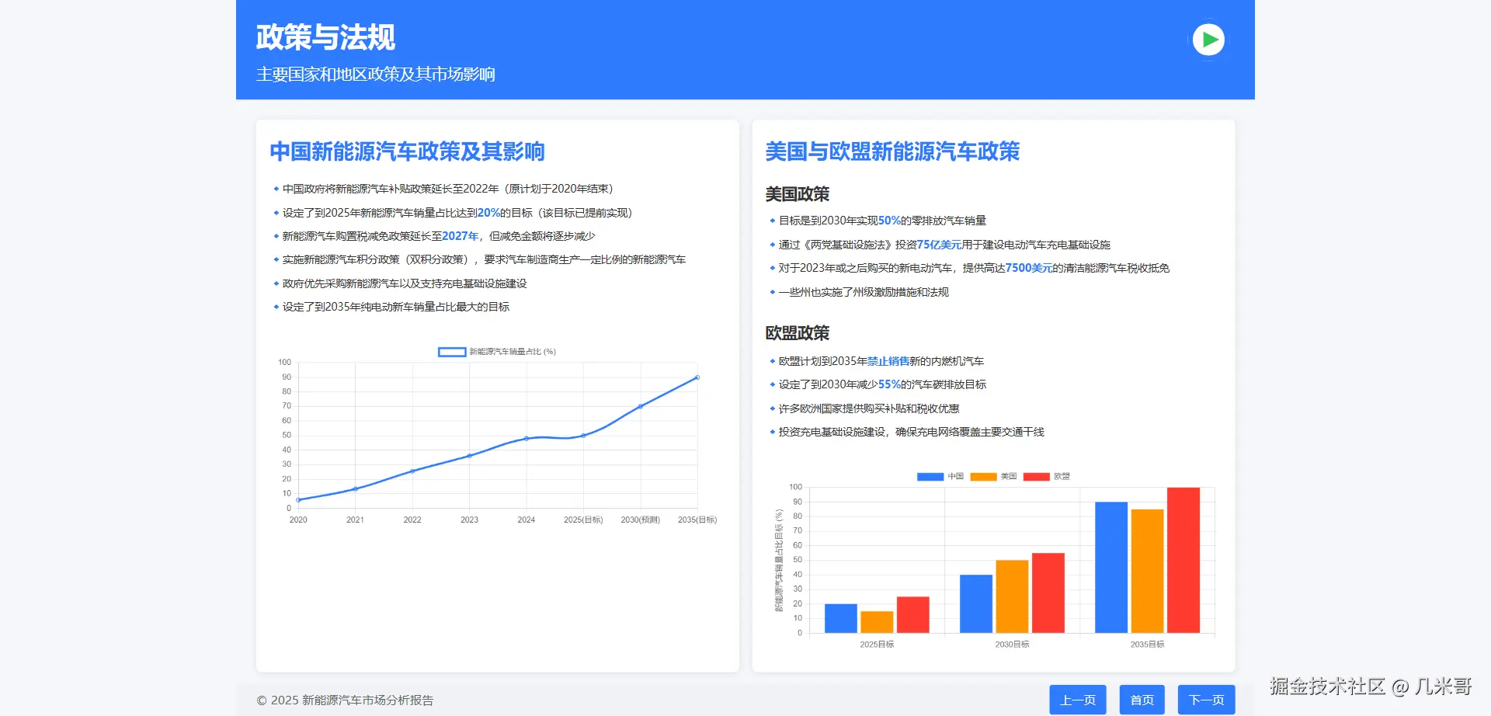The height and width of the screenshot is (716, 1491).
Task: Click the 2021 data point on line chart
Action: 355,488
